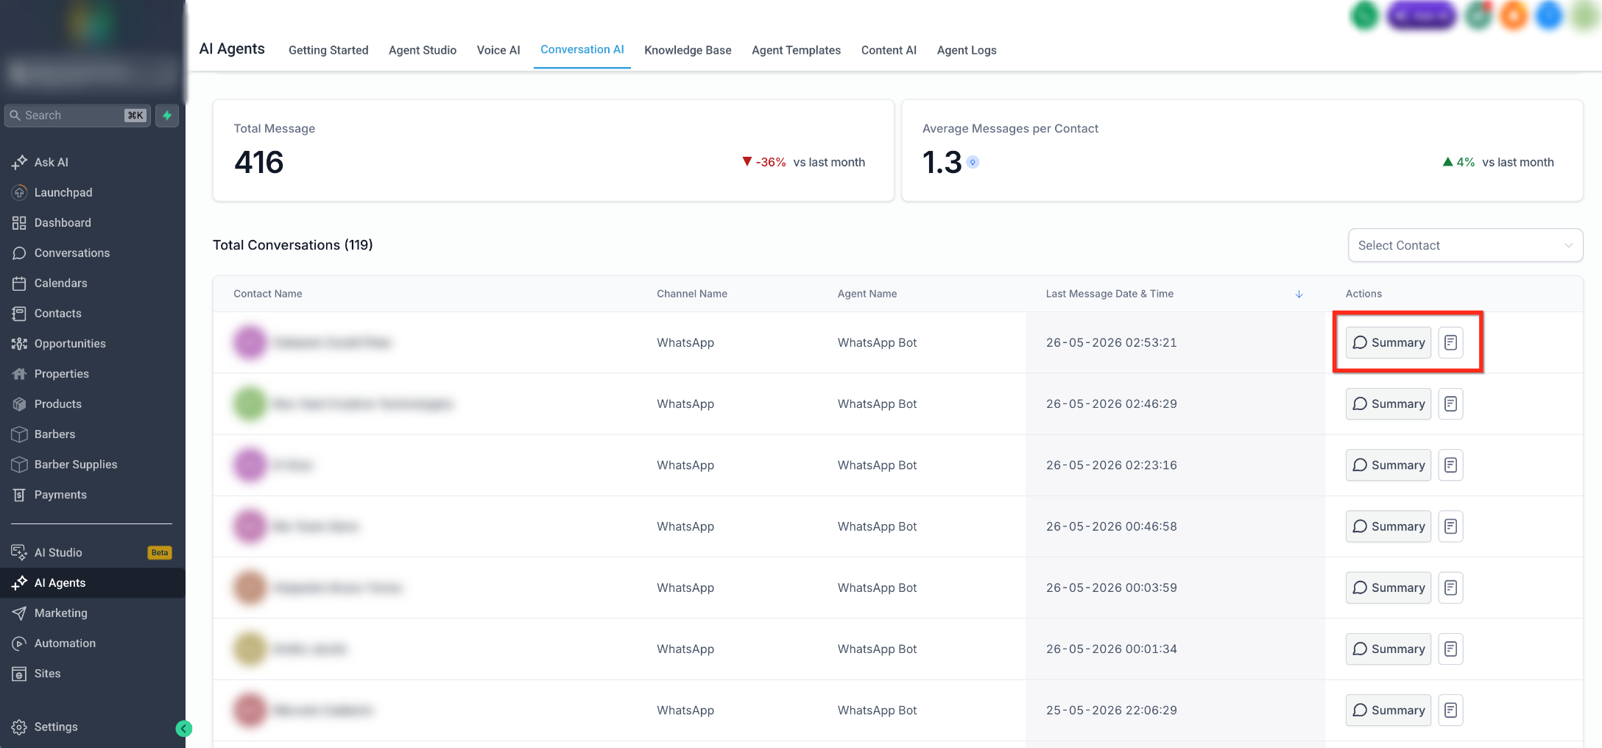Image resolution: width=1602 pixels, height=748 pixels.
Task: Click the lightning bolt quick actions icon
Action: pos(167,116)
